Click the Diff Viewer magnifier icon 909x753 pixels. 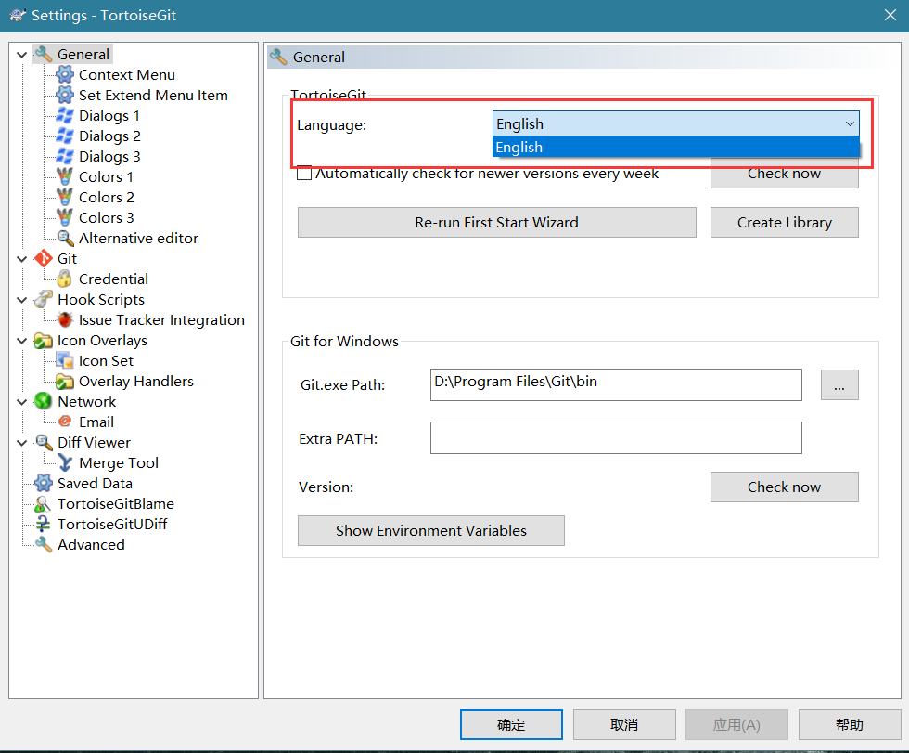(x=44, y=442)
